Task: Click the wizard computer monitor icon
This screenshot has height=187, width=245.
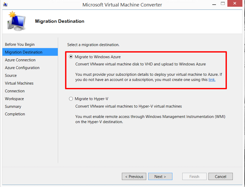Action: pos(16,21)
